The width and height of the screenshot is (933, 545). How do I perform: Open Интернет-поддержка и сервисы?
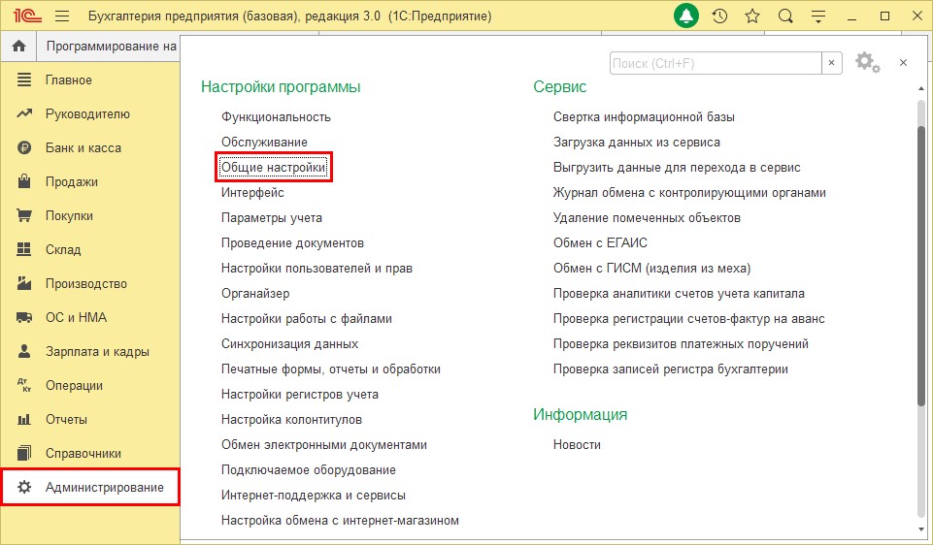tap(314, 495)
